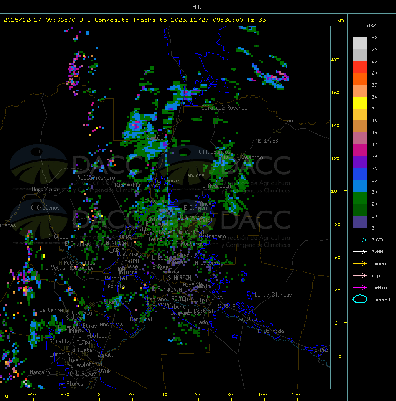Click the 'G_CRUZ' label on map

[x=116, y=251]
